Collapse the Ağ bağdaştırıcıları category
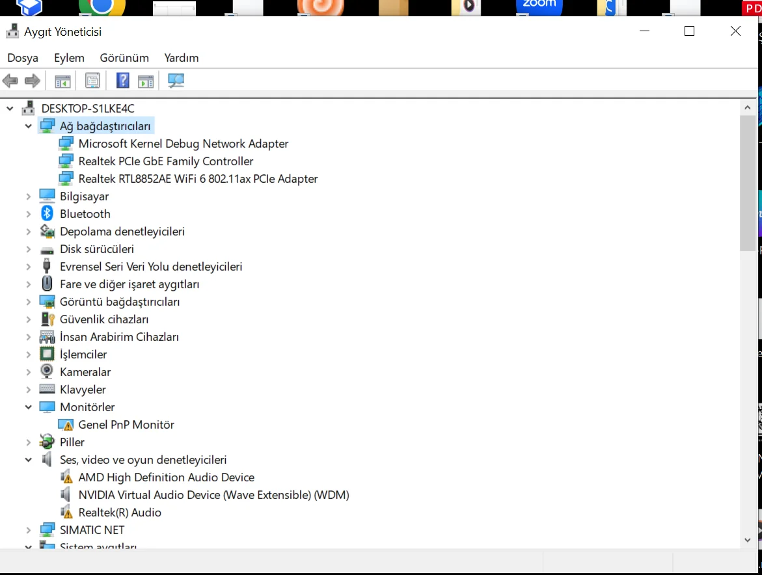The height and width of the screenshot is (575, 762). tap(28, 126)
